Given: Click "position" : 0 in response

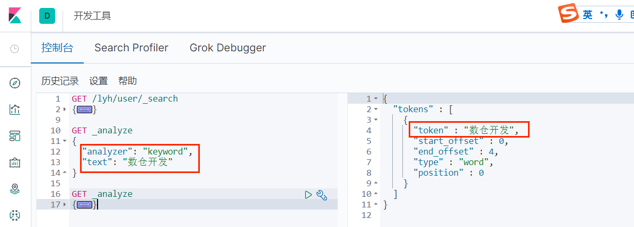Looking at the screenshot, I should tap(448, 173).
